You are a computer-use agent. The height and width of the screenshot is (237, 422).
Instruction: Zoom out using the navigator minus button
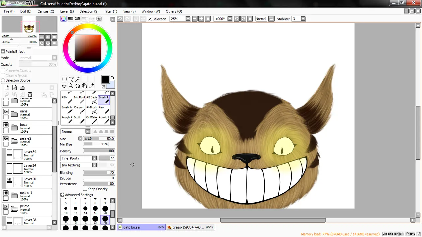(42, 37)
